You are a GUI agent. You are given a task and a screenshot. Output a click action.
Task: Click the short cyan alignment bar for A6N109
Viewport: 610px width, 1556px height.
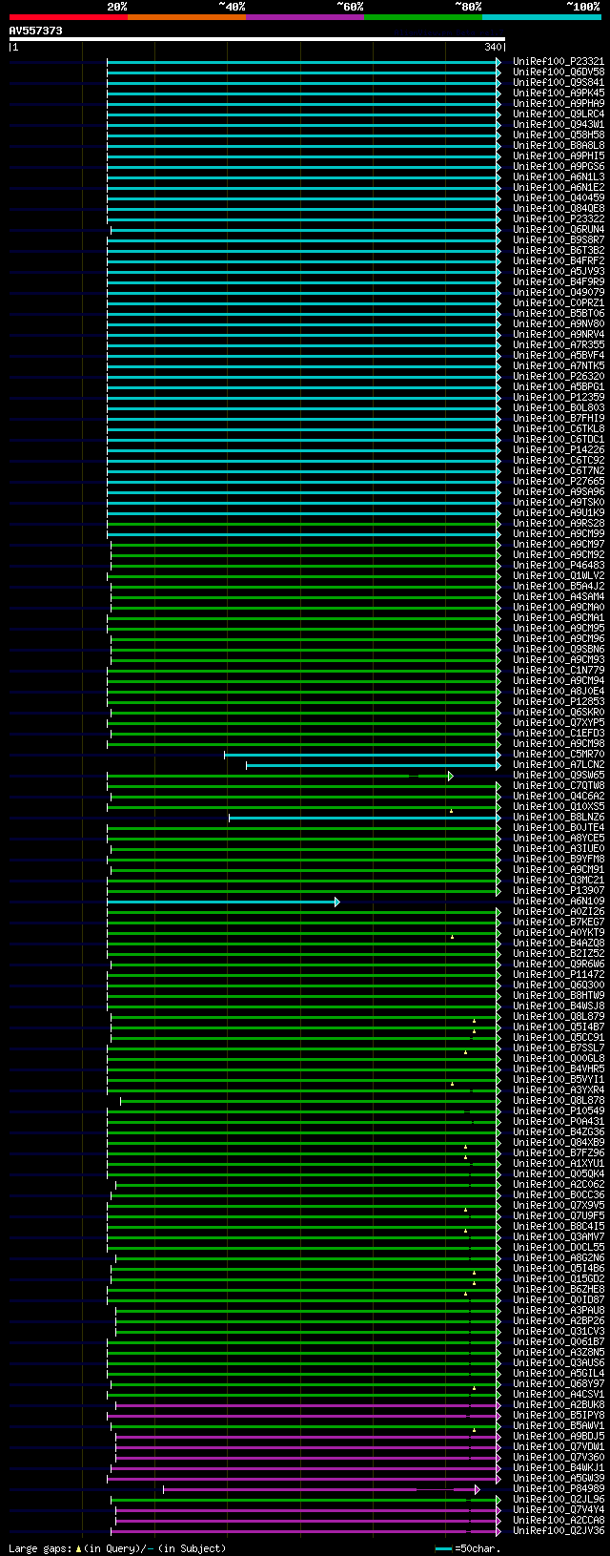(223, 902)
